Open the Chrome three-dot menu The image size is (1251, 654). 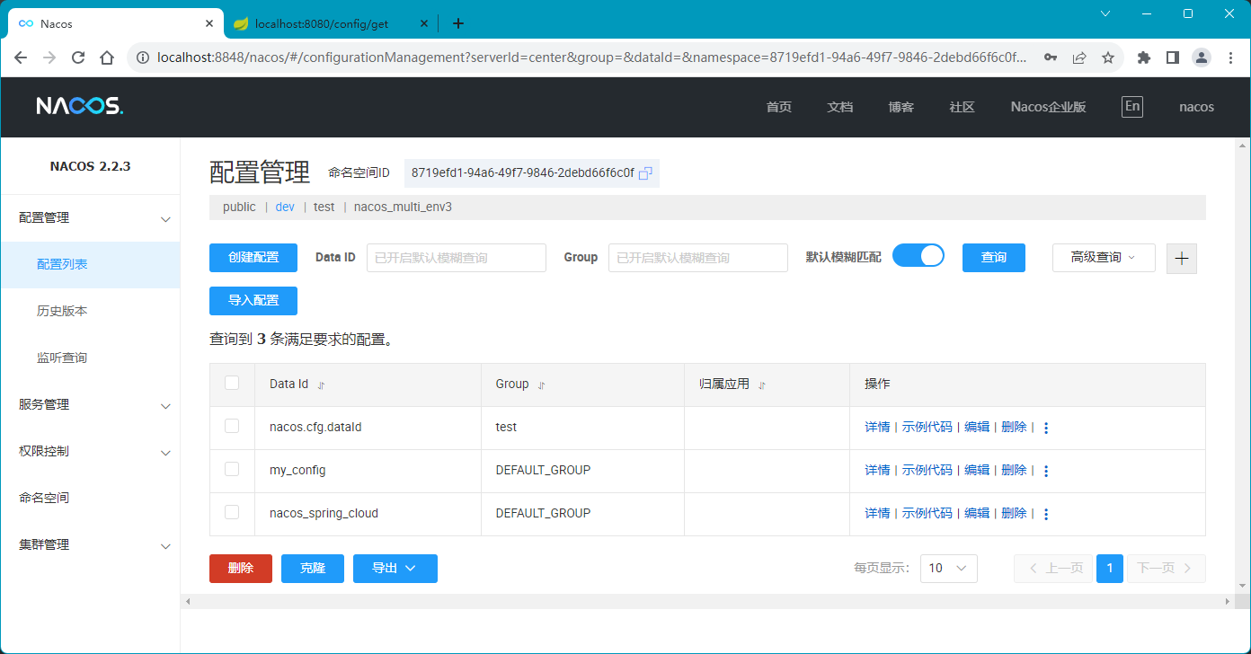[x=1229, y=57]
